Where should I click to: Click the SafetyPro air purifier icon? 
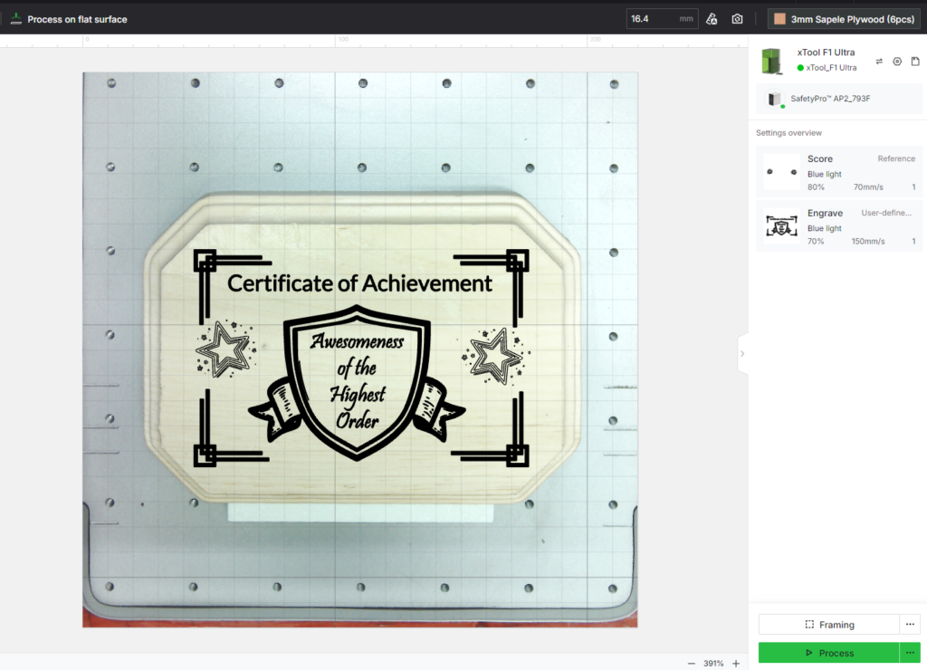click(775, 99)
